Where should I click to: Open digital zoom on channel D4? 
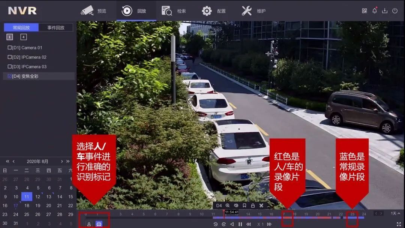228,205
